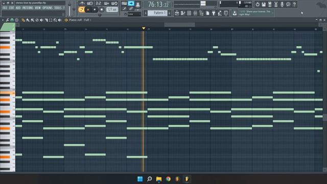
Task: Open the ADD menu
Action: (18, 8)
